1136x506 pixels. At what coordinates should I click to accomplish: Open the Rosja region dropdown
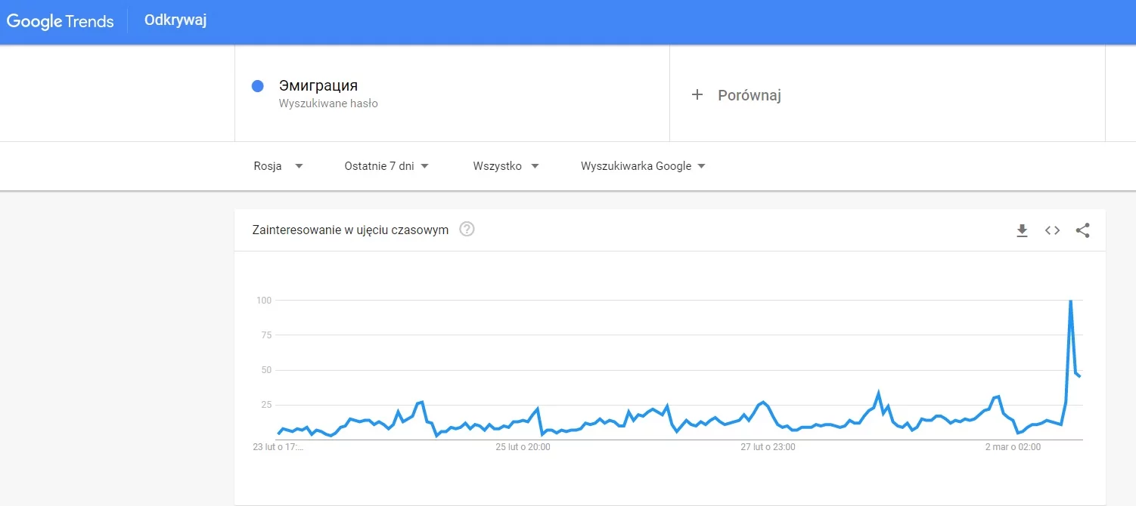[278, 166]
